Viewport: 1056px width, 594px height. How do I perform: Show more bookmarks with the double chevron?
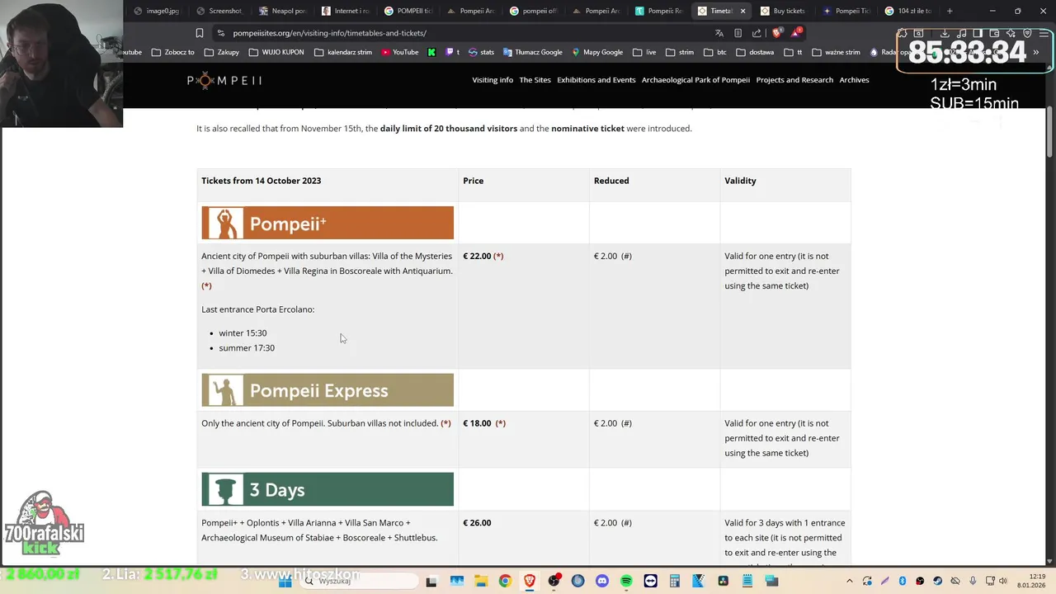[1036, 52]
